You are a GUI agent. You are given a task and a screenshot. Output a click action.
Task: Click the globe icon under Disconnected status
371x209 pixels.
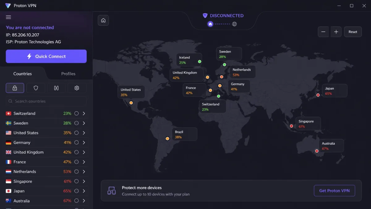234,24
